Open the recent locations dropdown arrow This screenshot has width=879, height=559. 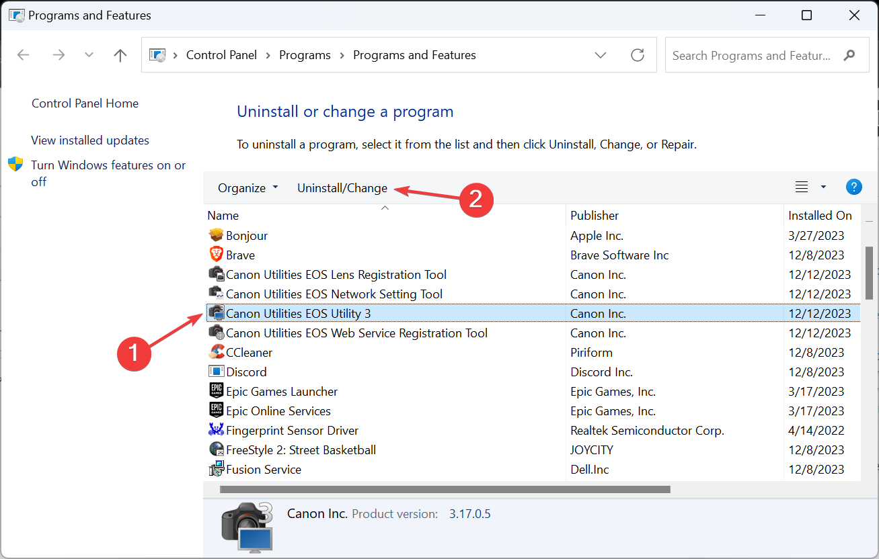click(x=89, y=55)
